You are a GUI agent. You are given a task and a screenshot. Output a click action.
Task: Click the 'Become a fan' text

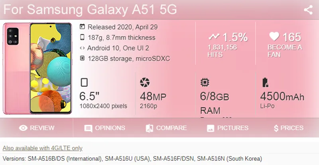(285, 51)
